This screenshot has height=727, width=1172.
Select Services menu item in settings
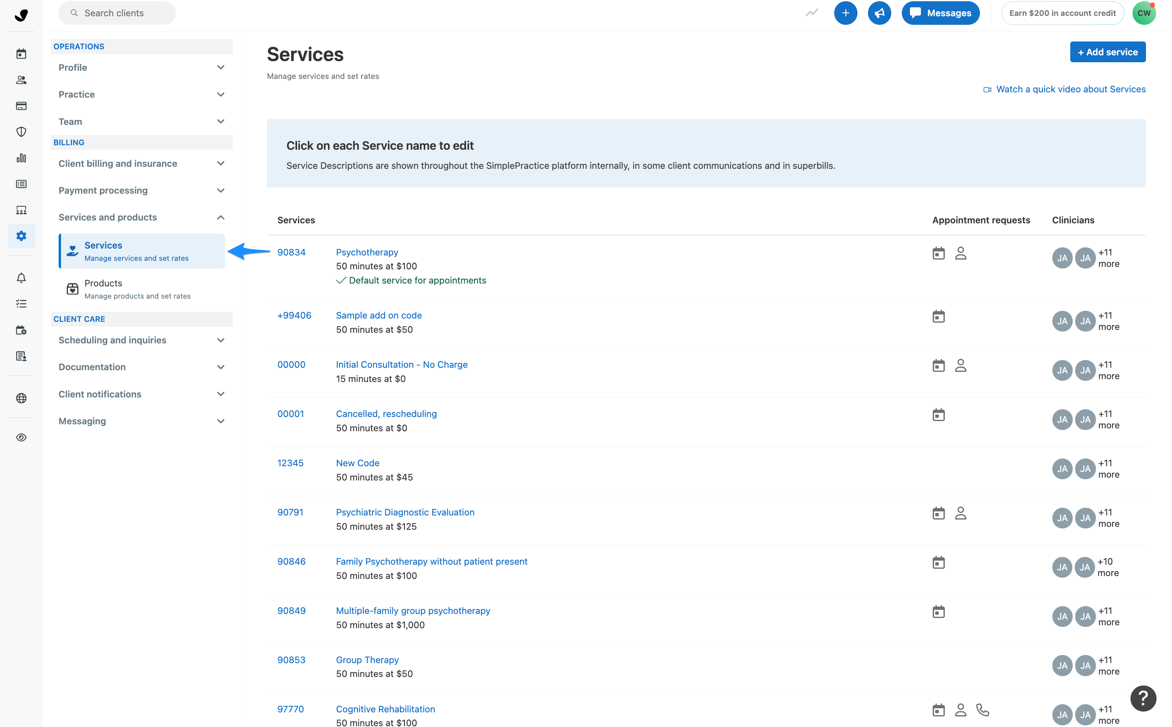142,251
